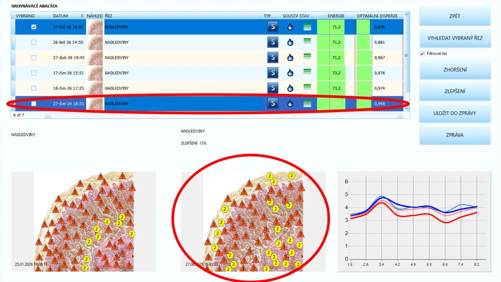This screenshot has height=282, width=501.
Task: Click the ZLEPŠENÍ button
Action: tap(455, 91)
